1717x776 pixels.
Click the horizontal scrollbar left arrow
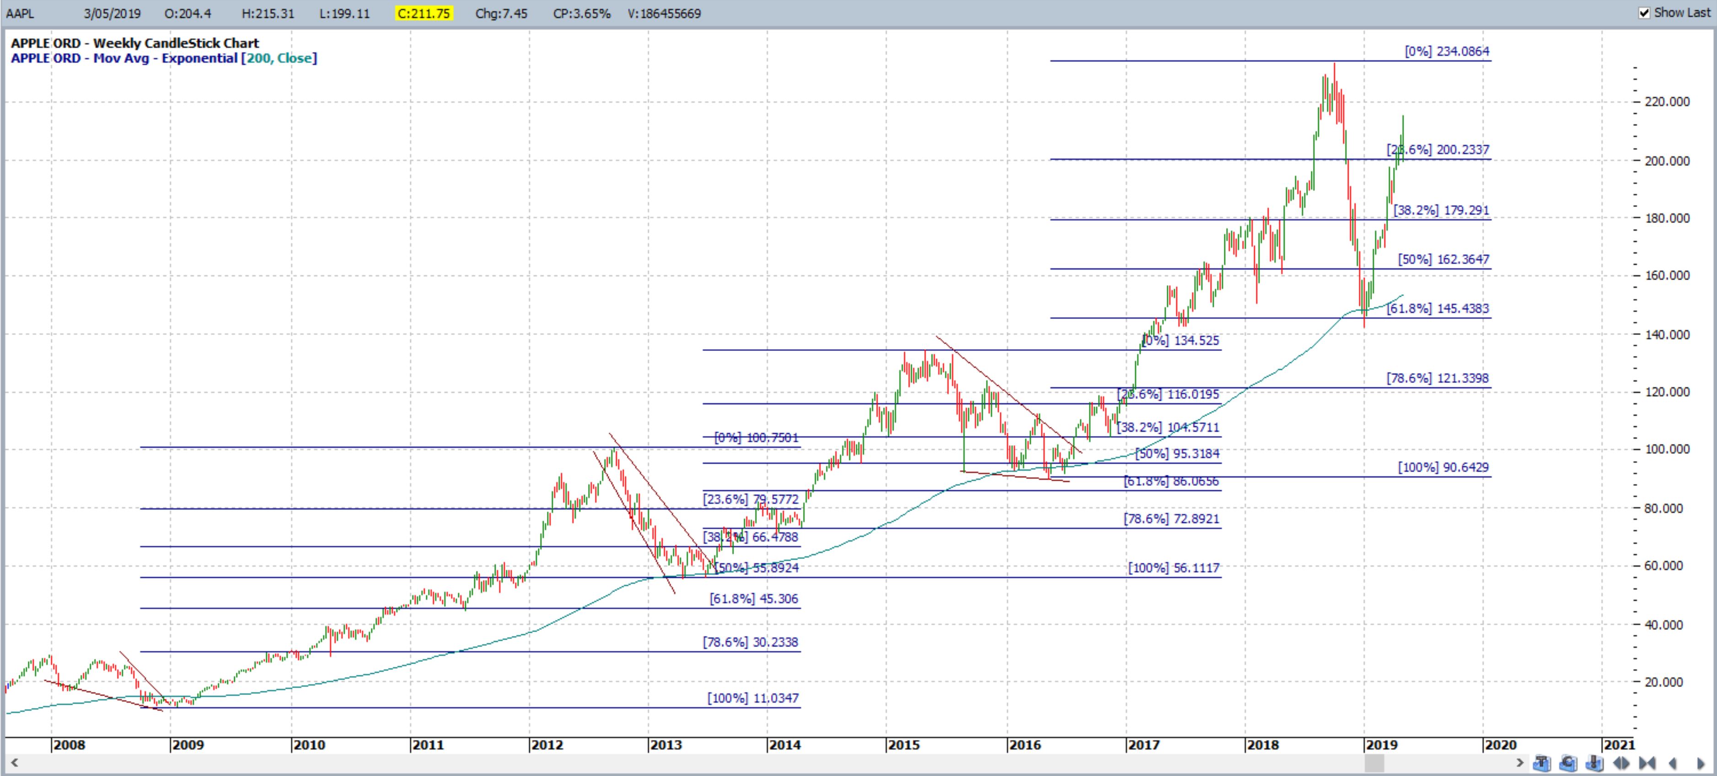14,763
